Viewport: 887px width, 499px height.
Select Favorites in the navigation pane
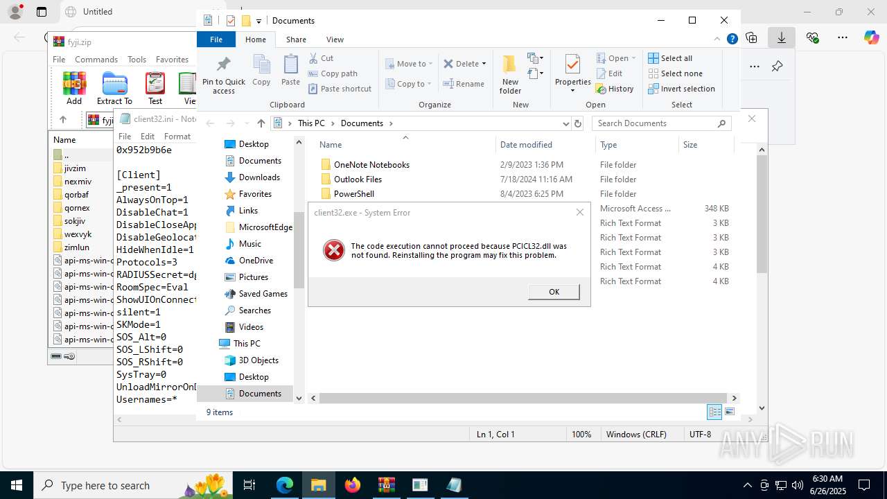pos(255,194)
